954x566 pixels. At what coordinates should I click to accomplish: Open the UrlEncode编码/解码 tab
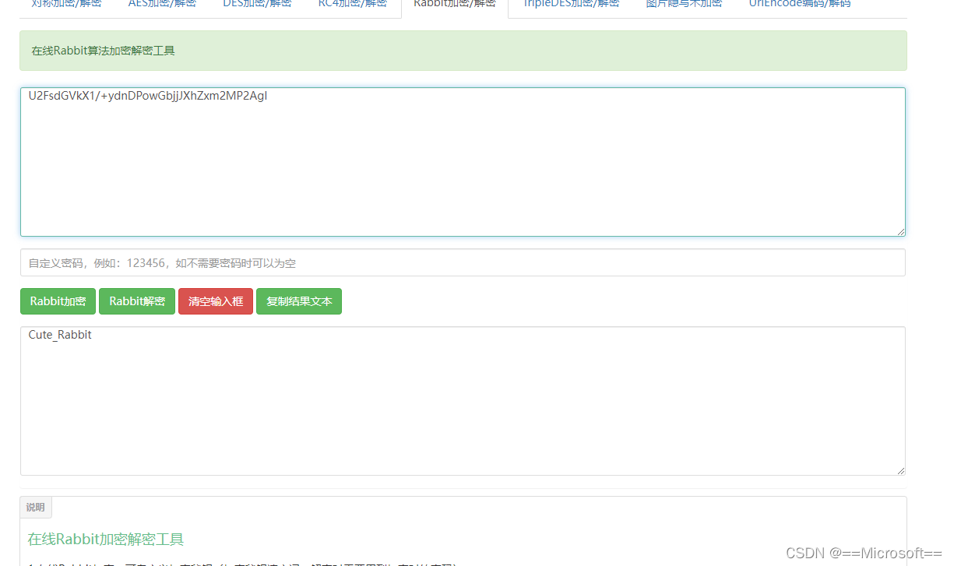pyautogui.click(x=799, y=5)
